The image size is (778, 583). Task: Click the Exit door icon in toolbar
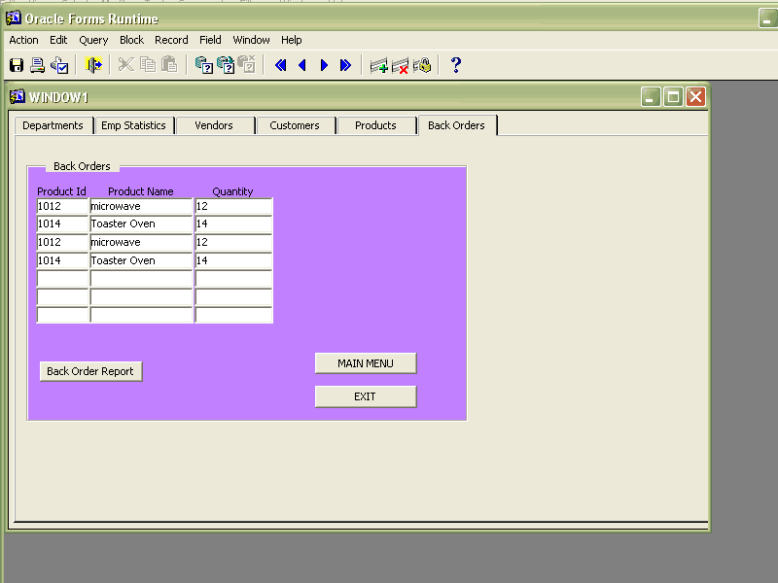click(93, 65)
